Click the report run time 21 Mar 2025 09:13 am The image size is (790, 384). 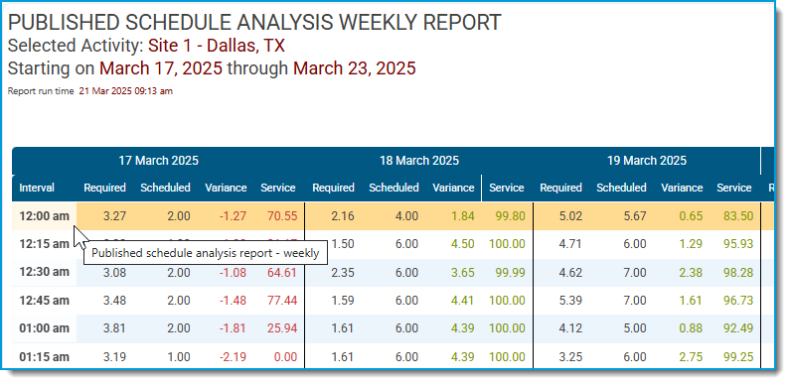pos(125,91)
